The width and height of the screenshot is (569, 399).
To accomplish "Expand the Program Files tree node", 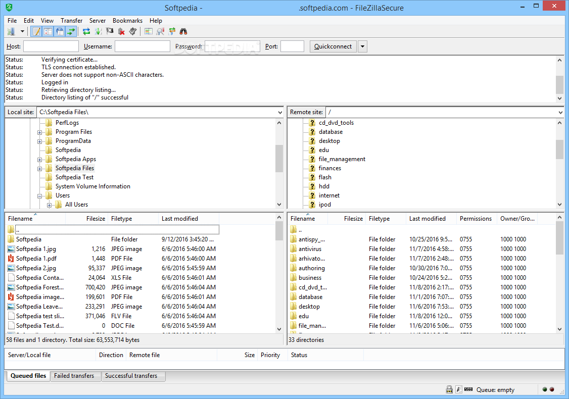I will (39, 132).
